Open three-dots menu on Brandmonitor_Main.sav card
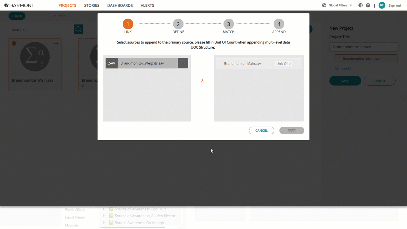 (x=56, y=44)
